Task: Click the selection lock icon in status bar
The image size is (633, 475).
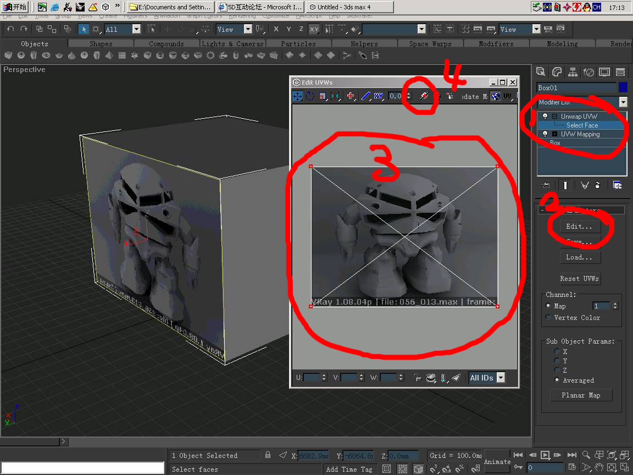Action: 268,455
